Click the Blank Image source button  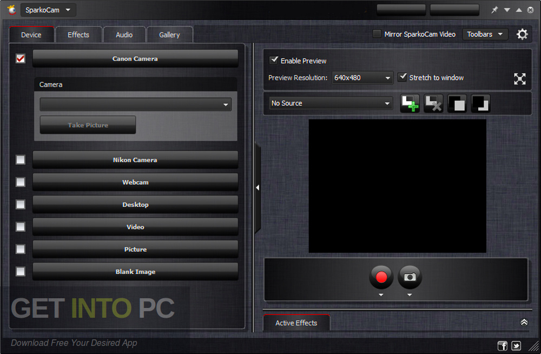click(x=135, y=272)
